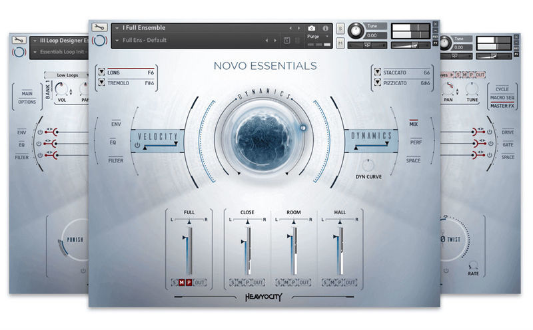Viewport: 533px width, 330px height.
Task: Go to previous instrument, I Full Ensemble row
Action: (290, 28)
